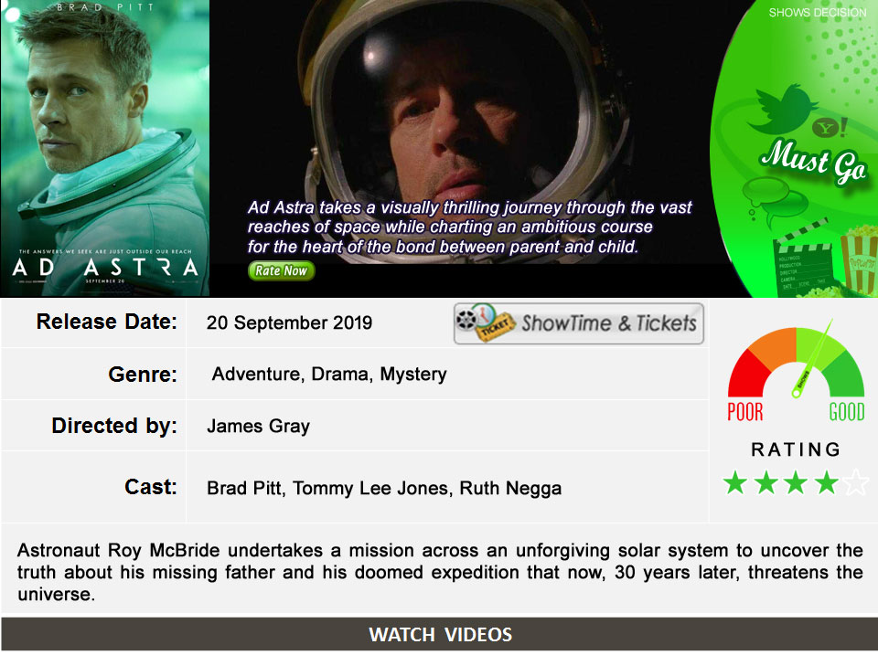
Task: Click the Ad Astra movie poster
Action: click(104, 148)
